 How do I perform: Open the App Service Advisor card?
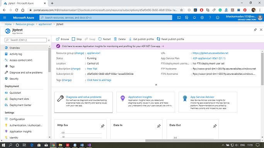(x=208, y=102)
